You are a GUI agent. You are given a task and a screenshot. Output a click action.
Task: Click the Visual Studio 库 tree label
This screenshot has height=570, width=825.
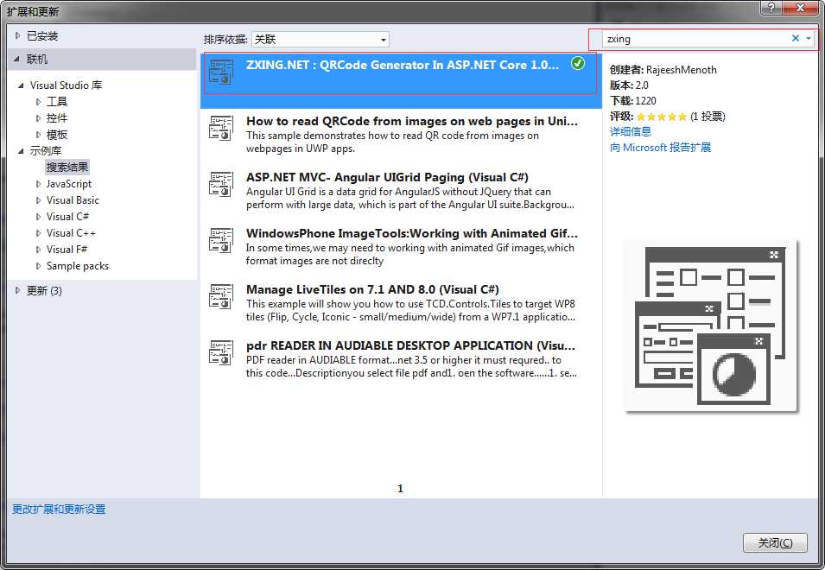66,85
